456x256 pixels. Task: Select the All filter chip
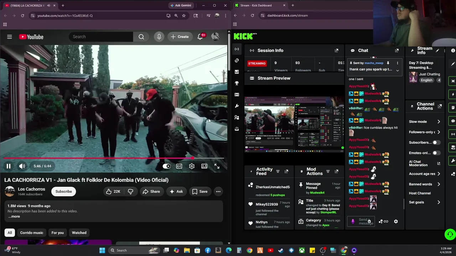10,233
